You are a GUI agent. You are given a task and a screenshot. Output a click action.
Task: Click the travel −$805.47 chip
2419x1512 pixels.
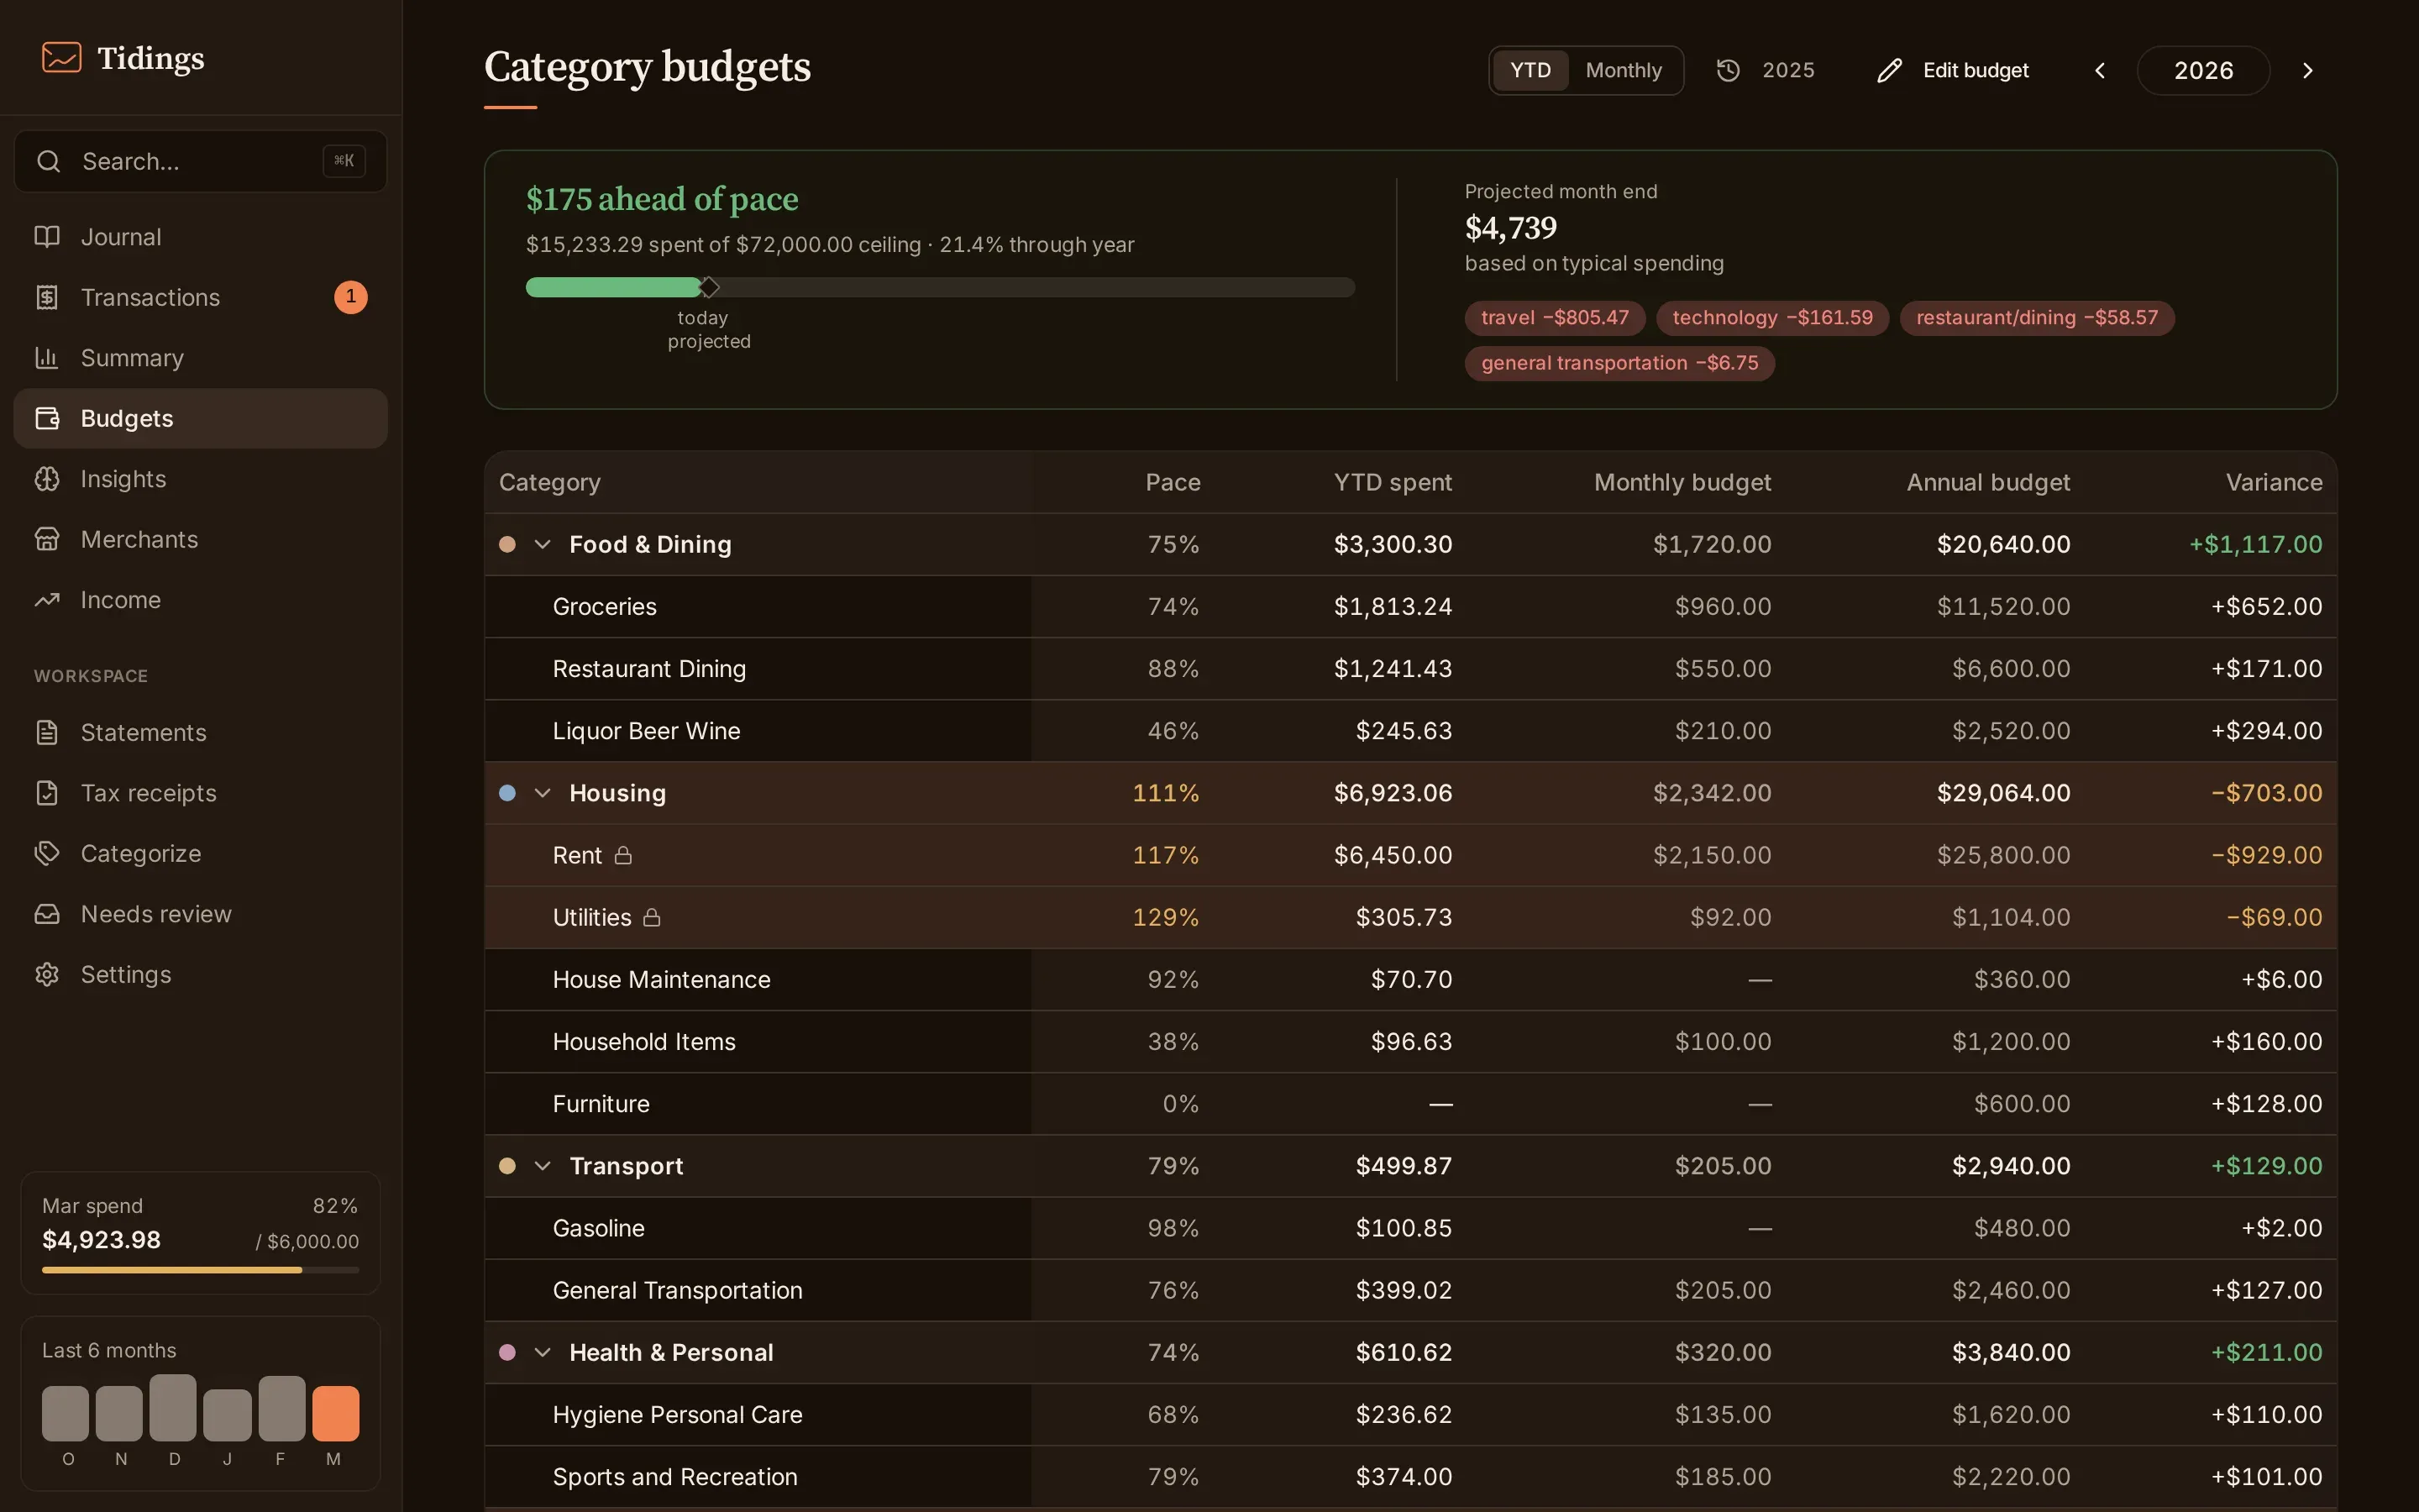pos(1555,318)
